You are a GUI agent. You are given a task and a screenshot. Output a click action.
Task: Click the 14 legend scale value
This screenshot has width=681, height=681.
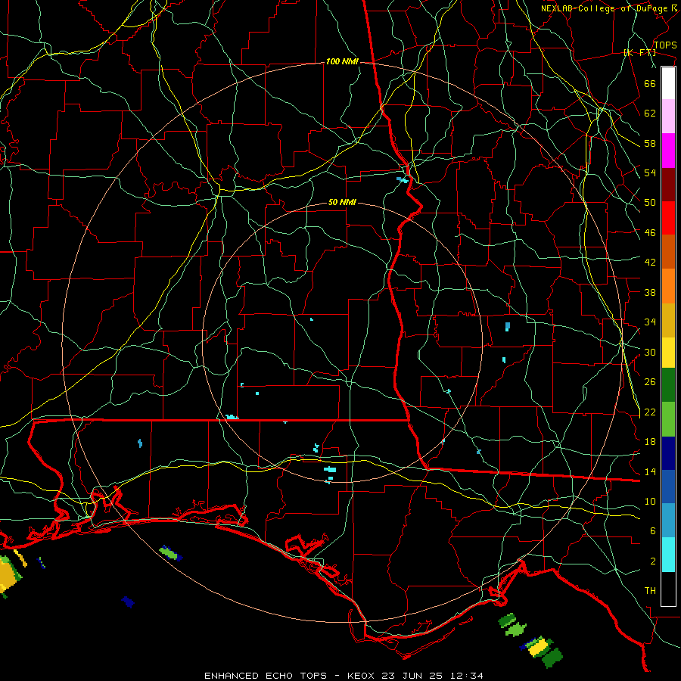pyautogui.click(x=650, y=471)
